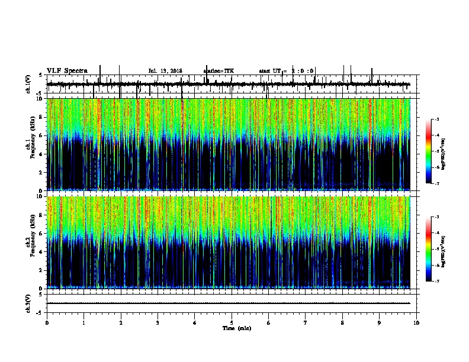
Task: Click the "ch.3(V)" waveform axis label
Action: (28, 304)
